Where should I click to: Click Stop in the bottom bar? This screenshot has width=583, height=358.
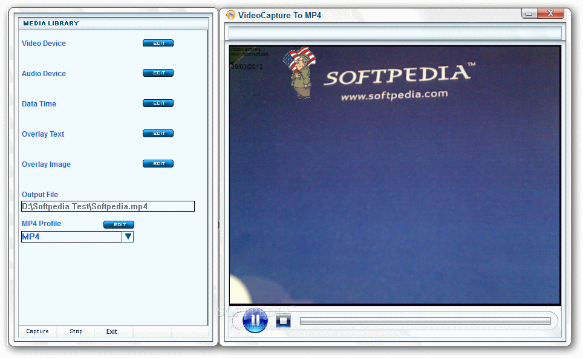pos(76,331)
